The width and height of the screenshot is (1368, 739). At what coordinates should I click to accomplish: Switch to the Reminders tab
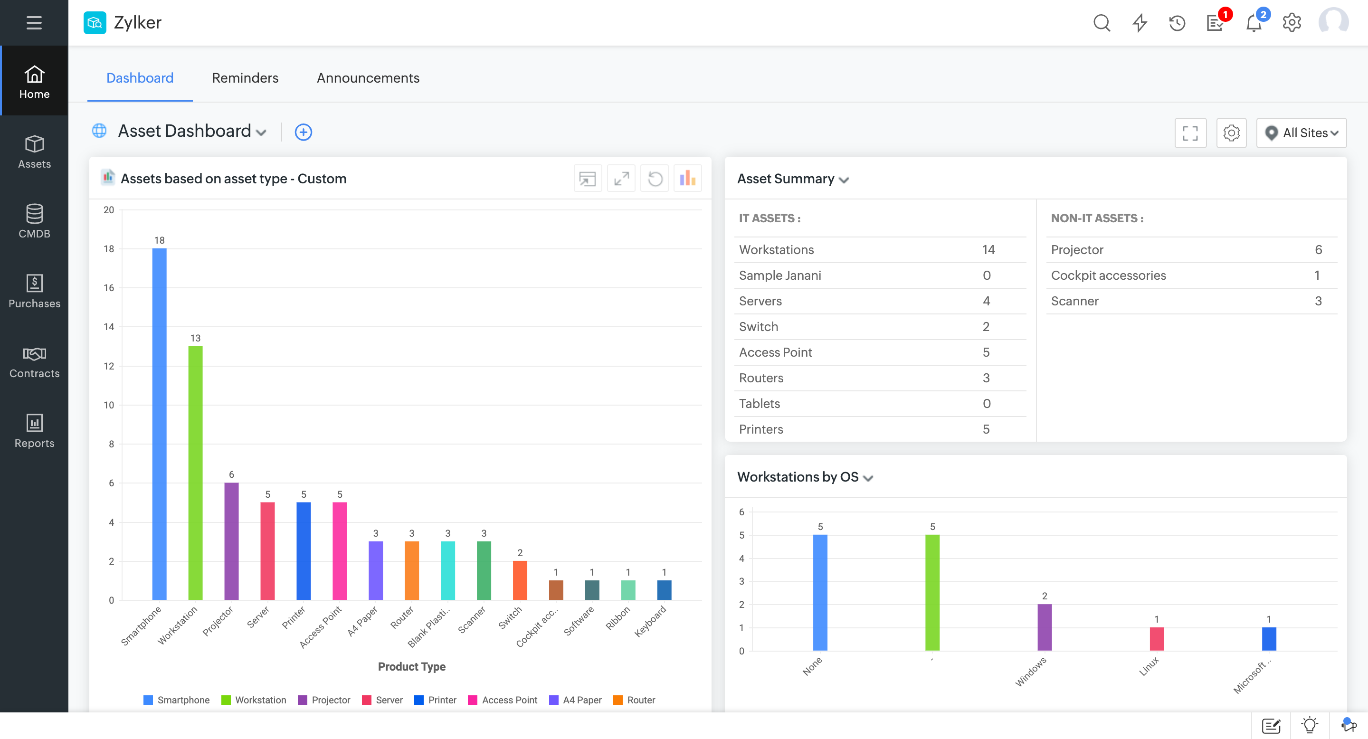pos(245,78)
